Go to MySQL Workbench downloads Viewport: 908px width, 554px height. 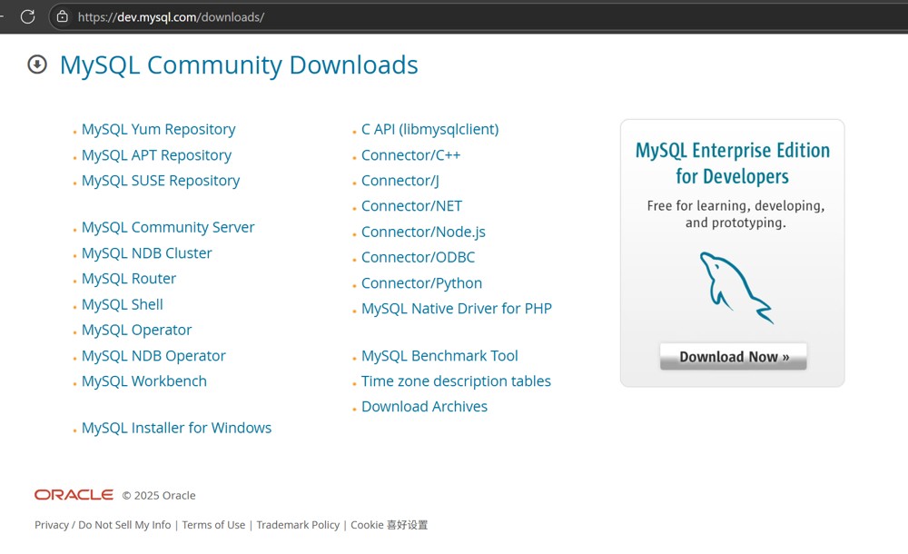pos(144,381)
